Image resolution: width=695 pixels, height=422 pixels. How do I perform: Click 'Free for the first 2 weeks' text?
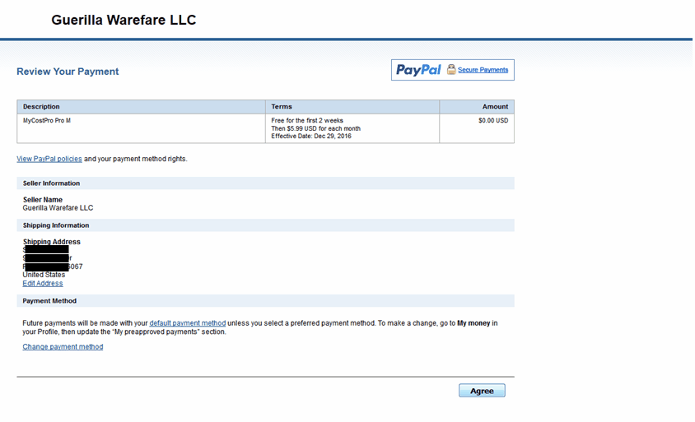tap(307, 120)
